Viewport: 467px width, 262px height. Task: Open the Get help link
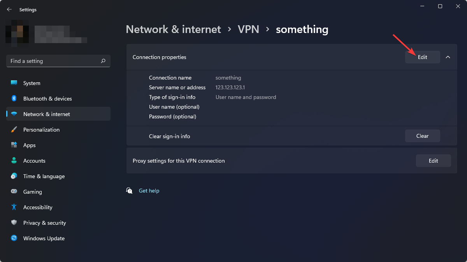pos(149,190)
